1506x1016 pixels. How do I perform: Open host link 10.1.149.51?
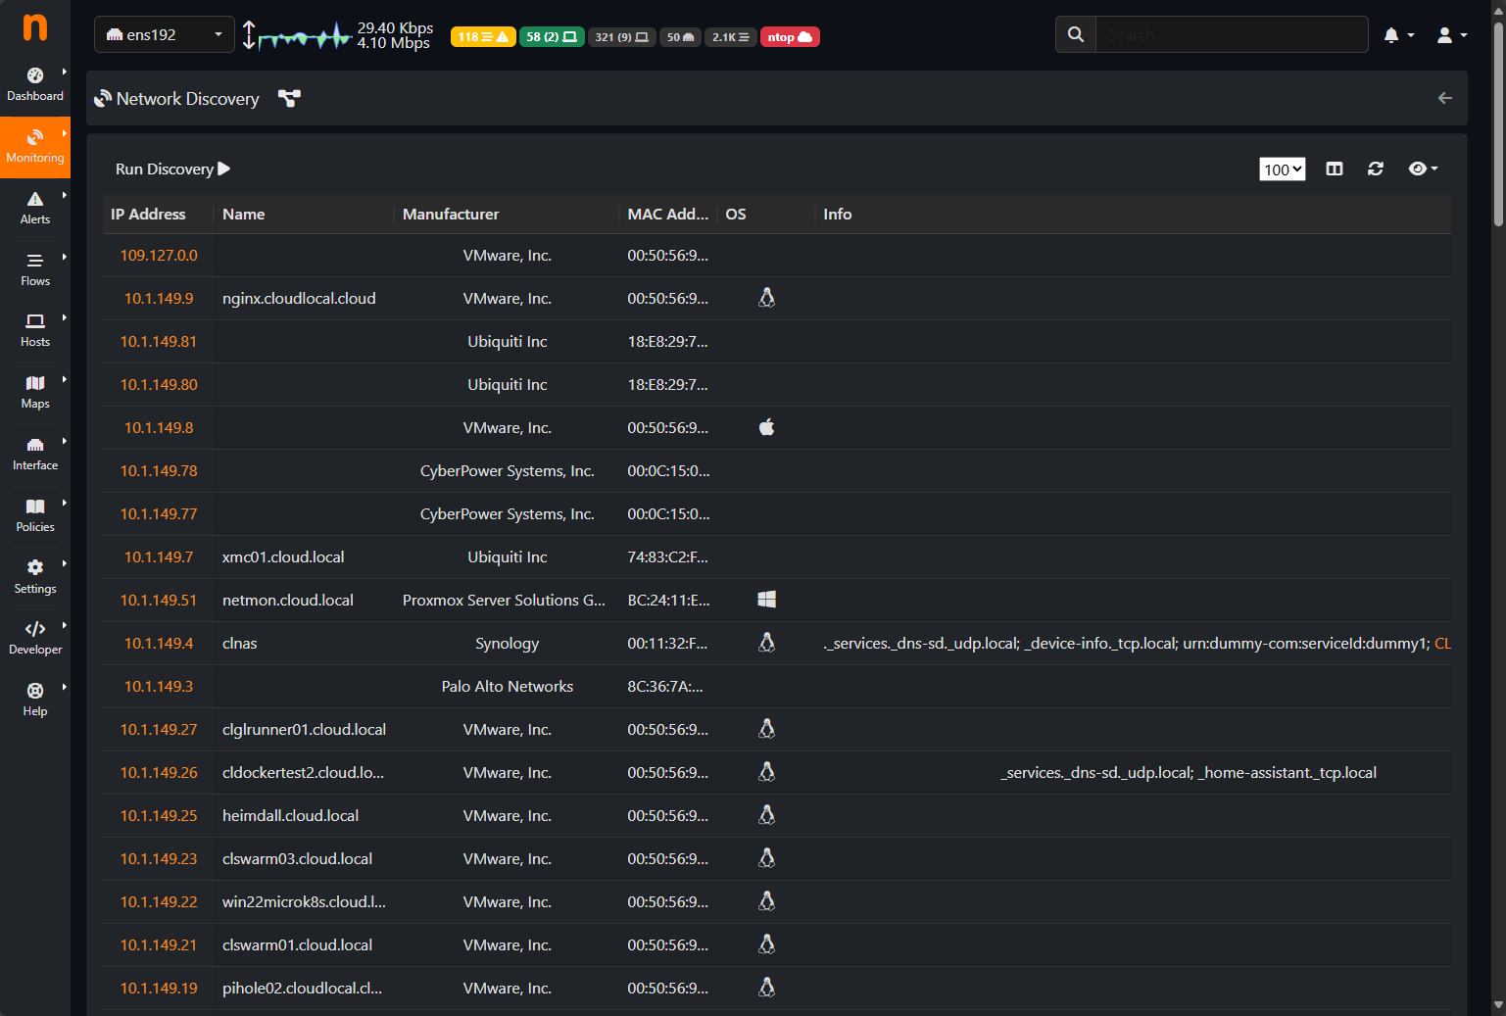159,601
